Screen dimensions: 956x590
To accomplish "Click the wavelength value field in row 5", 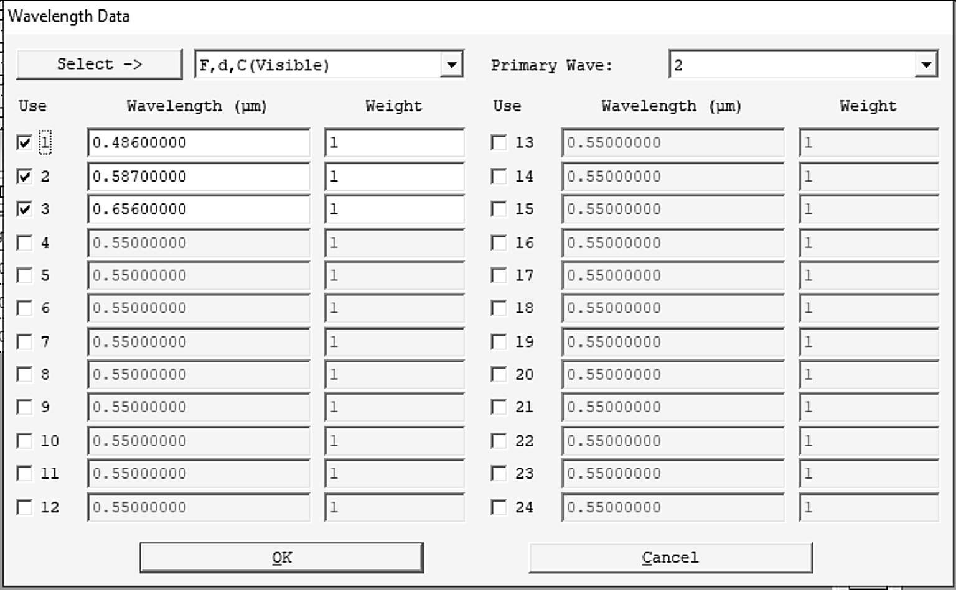I will (199, 275).
